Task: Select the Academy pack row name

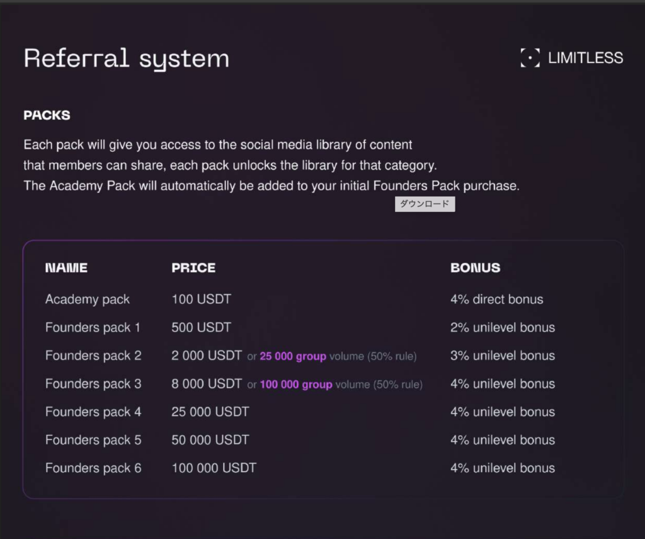Action: point(88,299)
